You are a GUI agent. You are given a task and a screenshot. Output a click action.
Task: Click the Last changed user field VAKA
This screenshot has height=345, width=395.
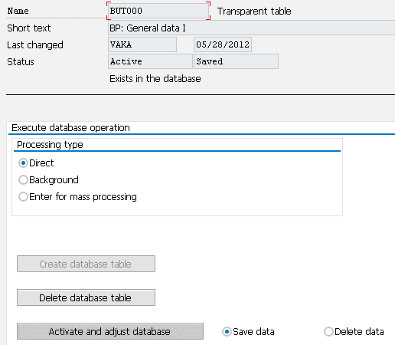click(x=142, y=44)
